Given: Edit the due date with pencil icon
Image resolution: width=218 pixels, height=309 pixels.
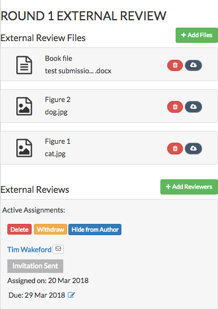Looking at the screenshot, I should point(71,295).
